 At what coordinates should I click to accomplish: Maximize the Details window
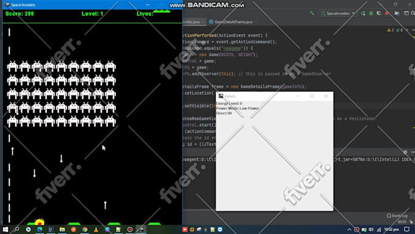pos(312,96)
